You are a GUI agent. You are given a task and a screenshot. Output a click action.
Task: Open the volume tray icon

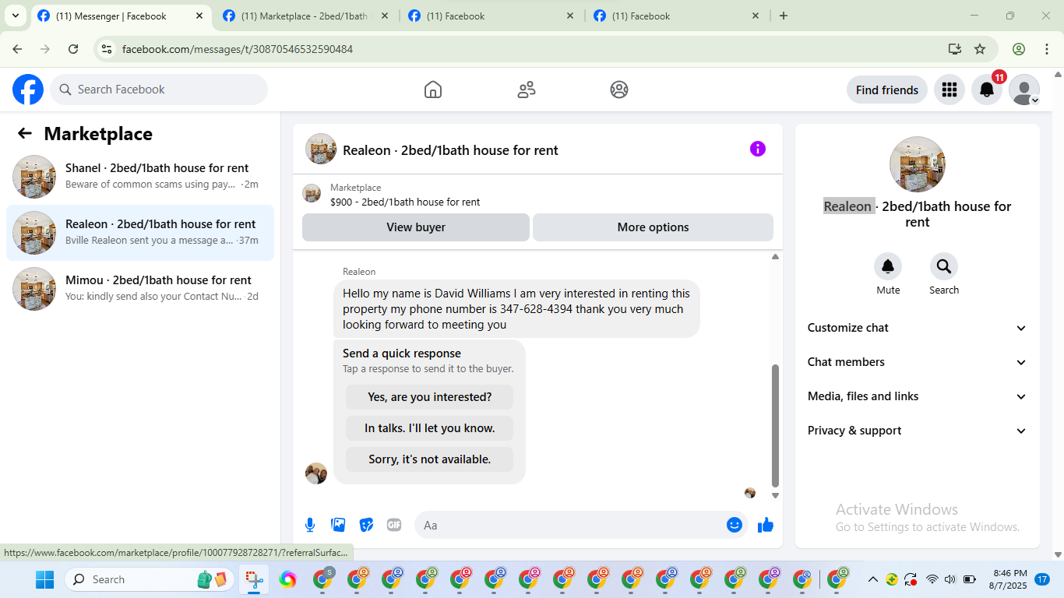[x=949, y=579]
